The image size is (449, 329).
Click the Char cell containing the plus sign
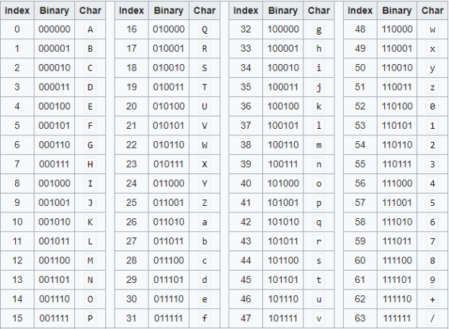tap(432, 299)
